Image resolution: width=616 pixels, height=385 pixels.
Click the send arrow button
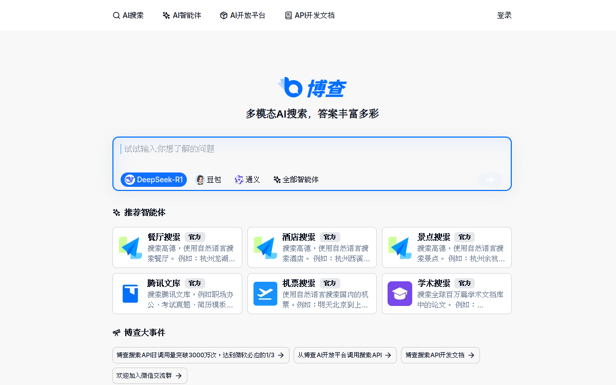click(490, 180)
